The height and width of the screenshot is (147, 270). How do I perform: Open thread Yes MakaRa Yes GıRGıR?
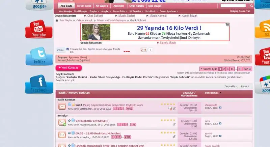tap(92, 120)
